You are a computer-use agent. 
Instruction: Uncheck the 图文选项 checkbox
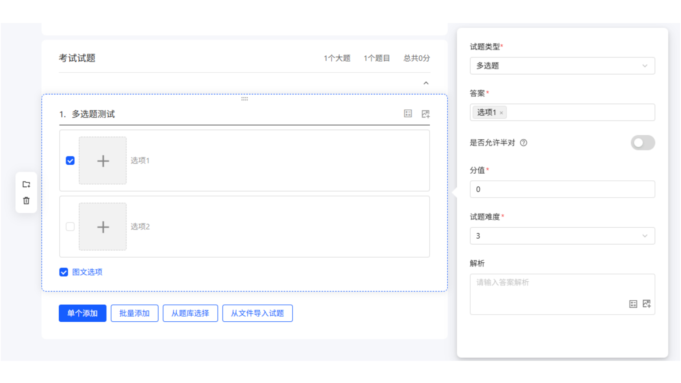tap(63, 272)
